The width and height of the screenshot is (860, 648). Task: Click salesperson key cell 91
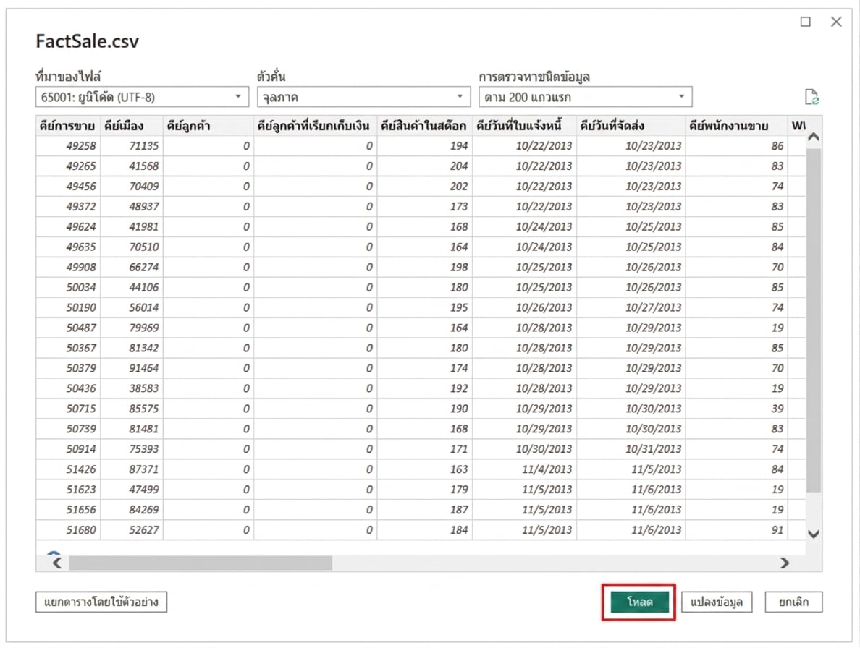[737, 530]
